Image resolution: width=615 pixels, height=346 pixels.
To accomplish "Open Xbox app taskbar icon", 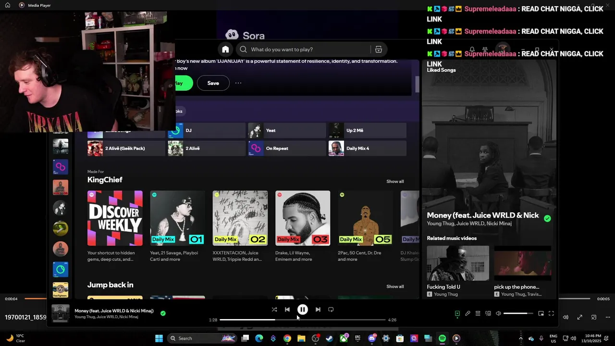I will pyautogui.click(x=344, y=338).
